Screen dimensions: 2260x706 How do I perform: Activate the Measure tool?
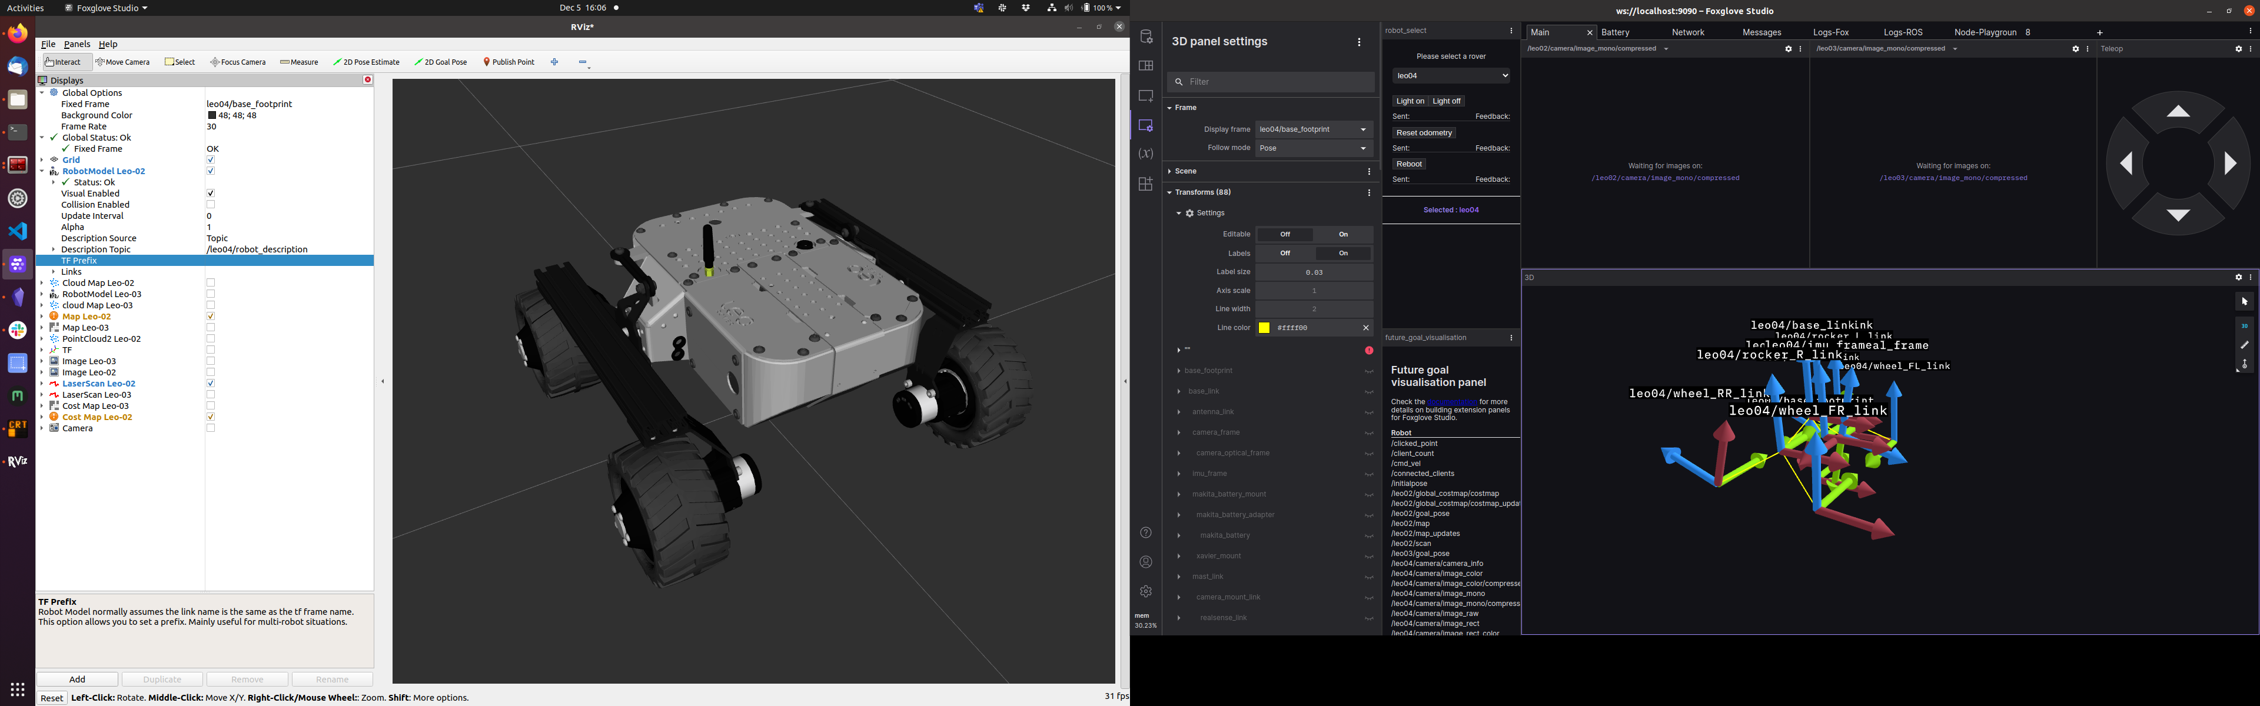(299, 61)
